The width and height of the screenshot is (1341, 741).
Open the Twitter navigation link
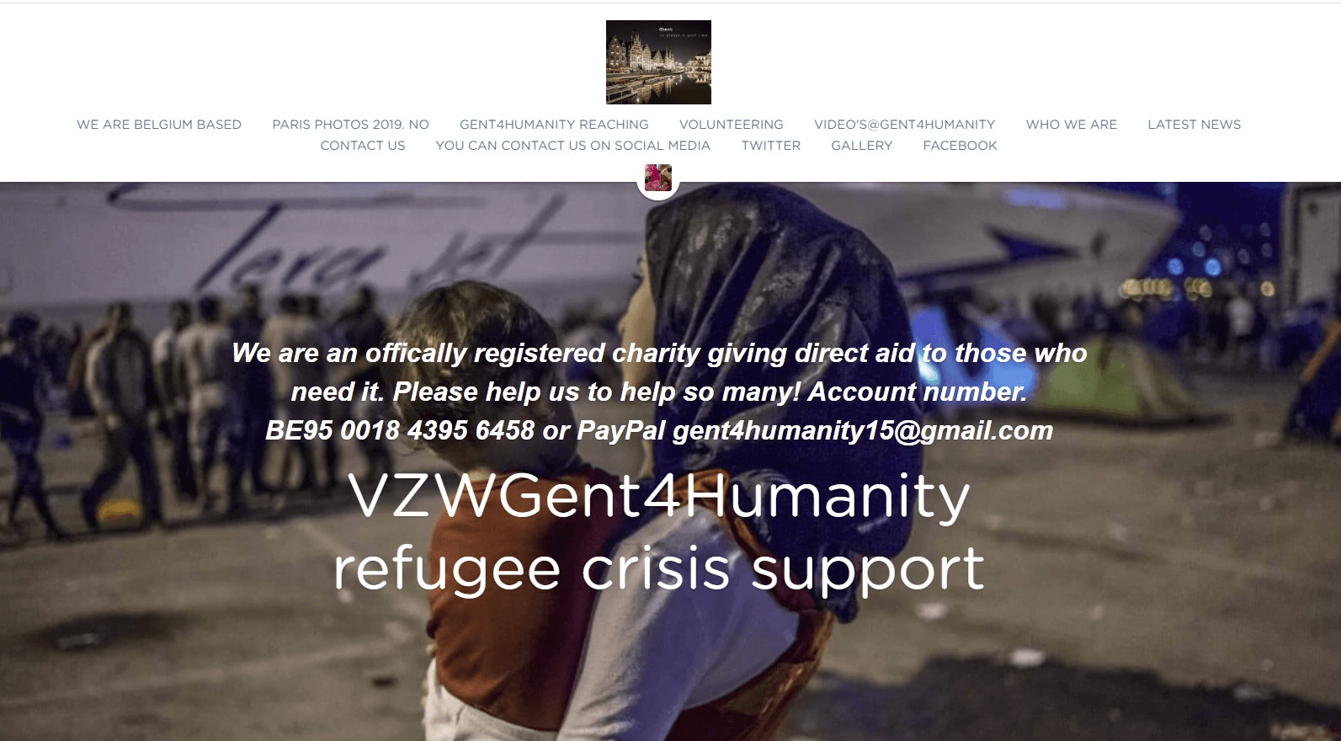pyautogui.click(x=770, y=146)
